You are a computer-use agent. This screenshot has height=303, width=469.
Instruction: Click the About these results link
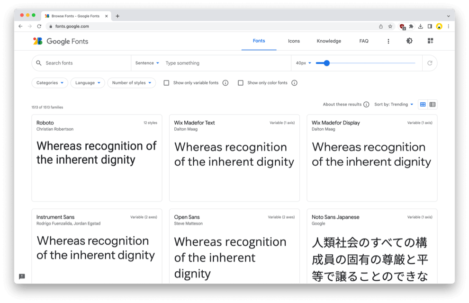[x=342, y=105]
